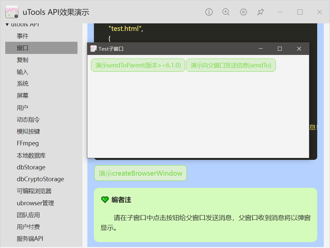The width and height of the screenshot is (330, 248).
Task: Close the Test子窗口 child window
Action: pos(299,49)
